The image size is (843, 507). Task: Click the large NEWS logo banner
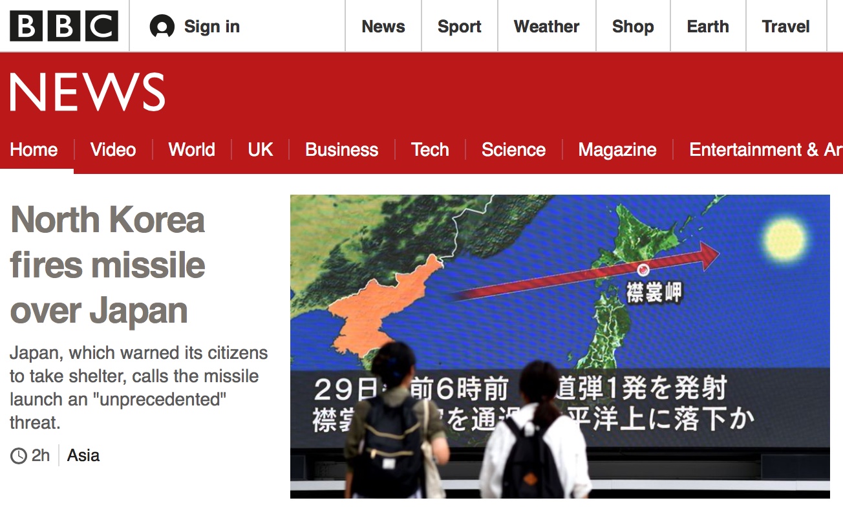point(88,92)
